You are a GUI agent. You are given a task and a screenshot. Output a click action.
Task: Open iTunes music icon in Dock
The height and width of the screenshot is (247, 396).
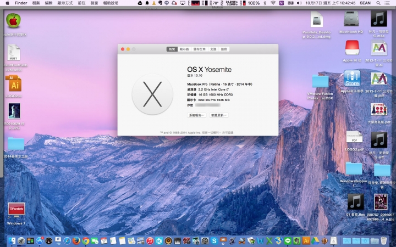coord(150,241)
